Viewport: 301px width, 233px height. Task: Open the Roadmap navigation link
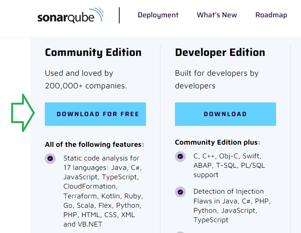click(271, 15)
